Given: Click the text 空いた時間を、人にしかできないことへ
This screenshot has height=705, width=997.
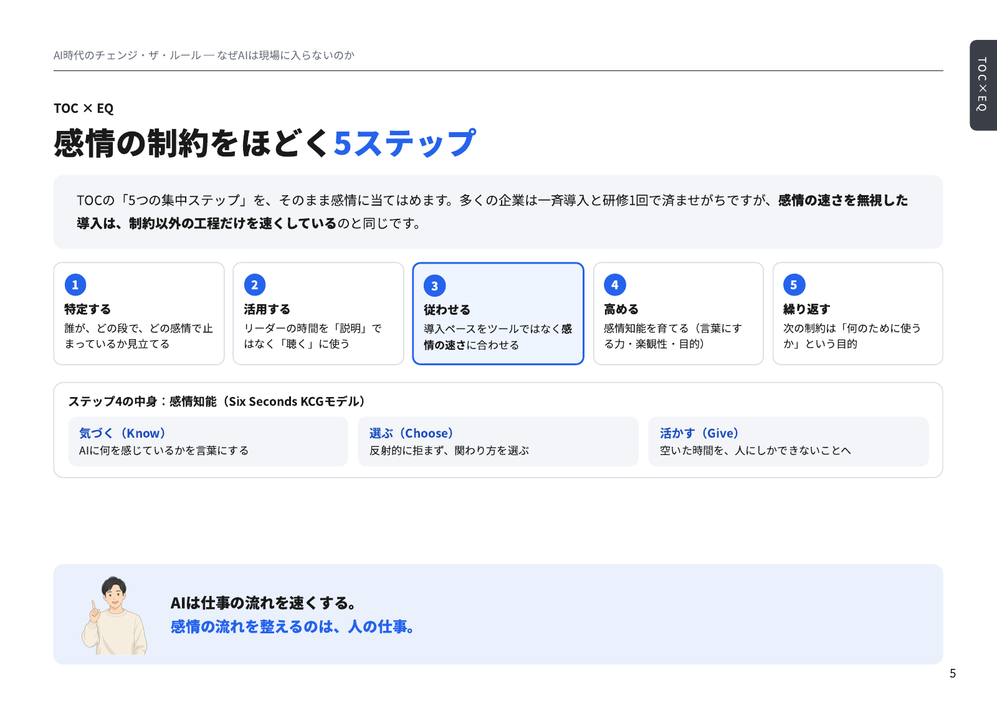Looking at the screenshot, I should tap(755, 450).
